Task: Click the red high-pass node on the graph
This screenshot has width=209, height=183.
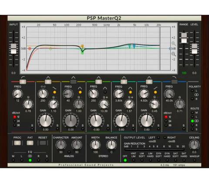Action: pos(30,48)
